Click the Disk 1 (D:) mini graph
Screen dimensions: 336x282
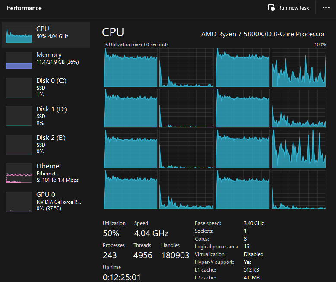tap(19, 116)
